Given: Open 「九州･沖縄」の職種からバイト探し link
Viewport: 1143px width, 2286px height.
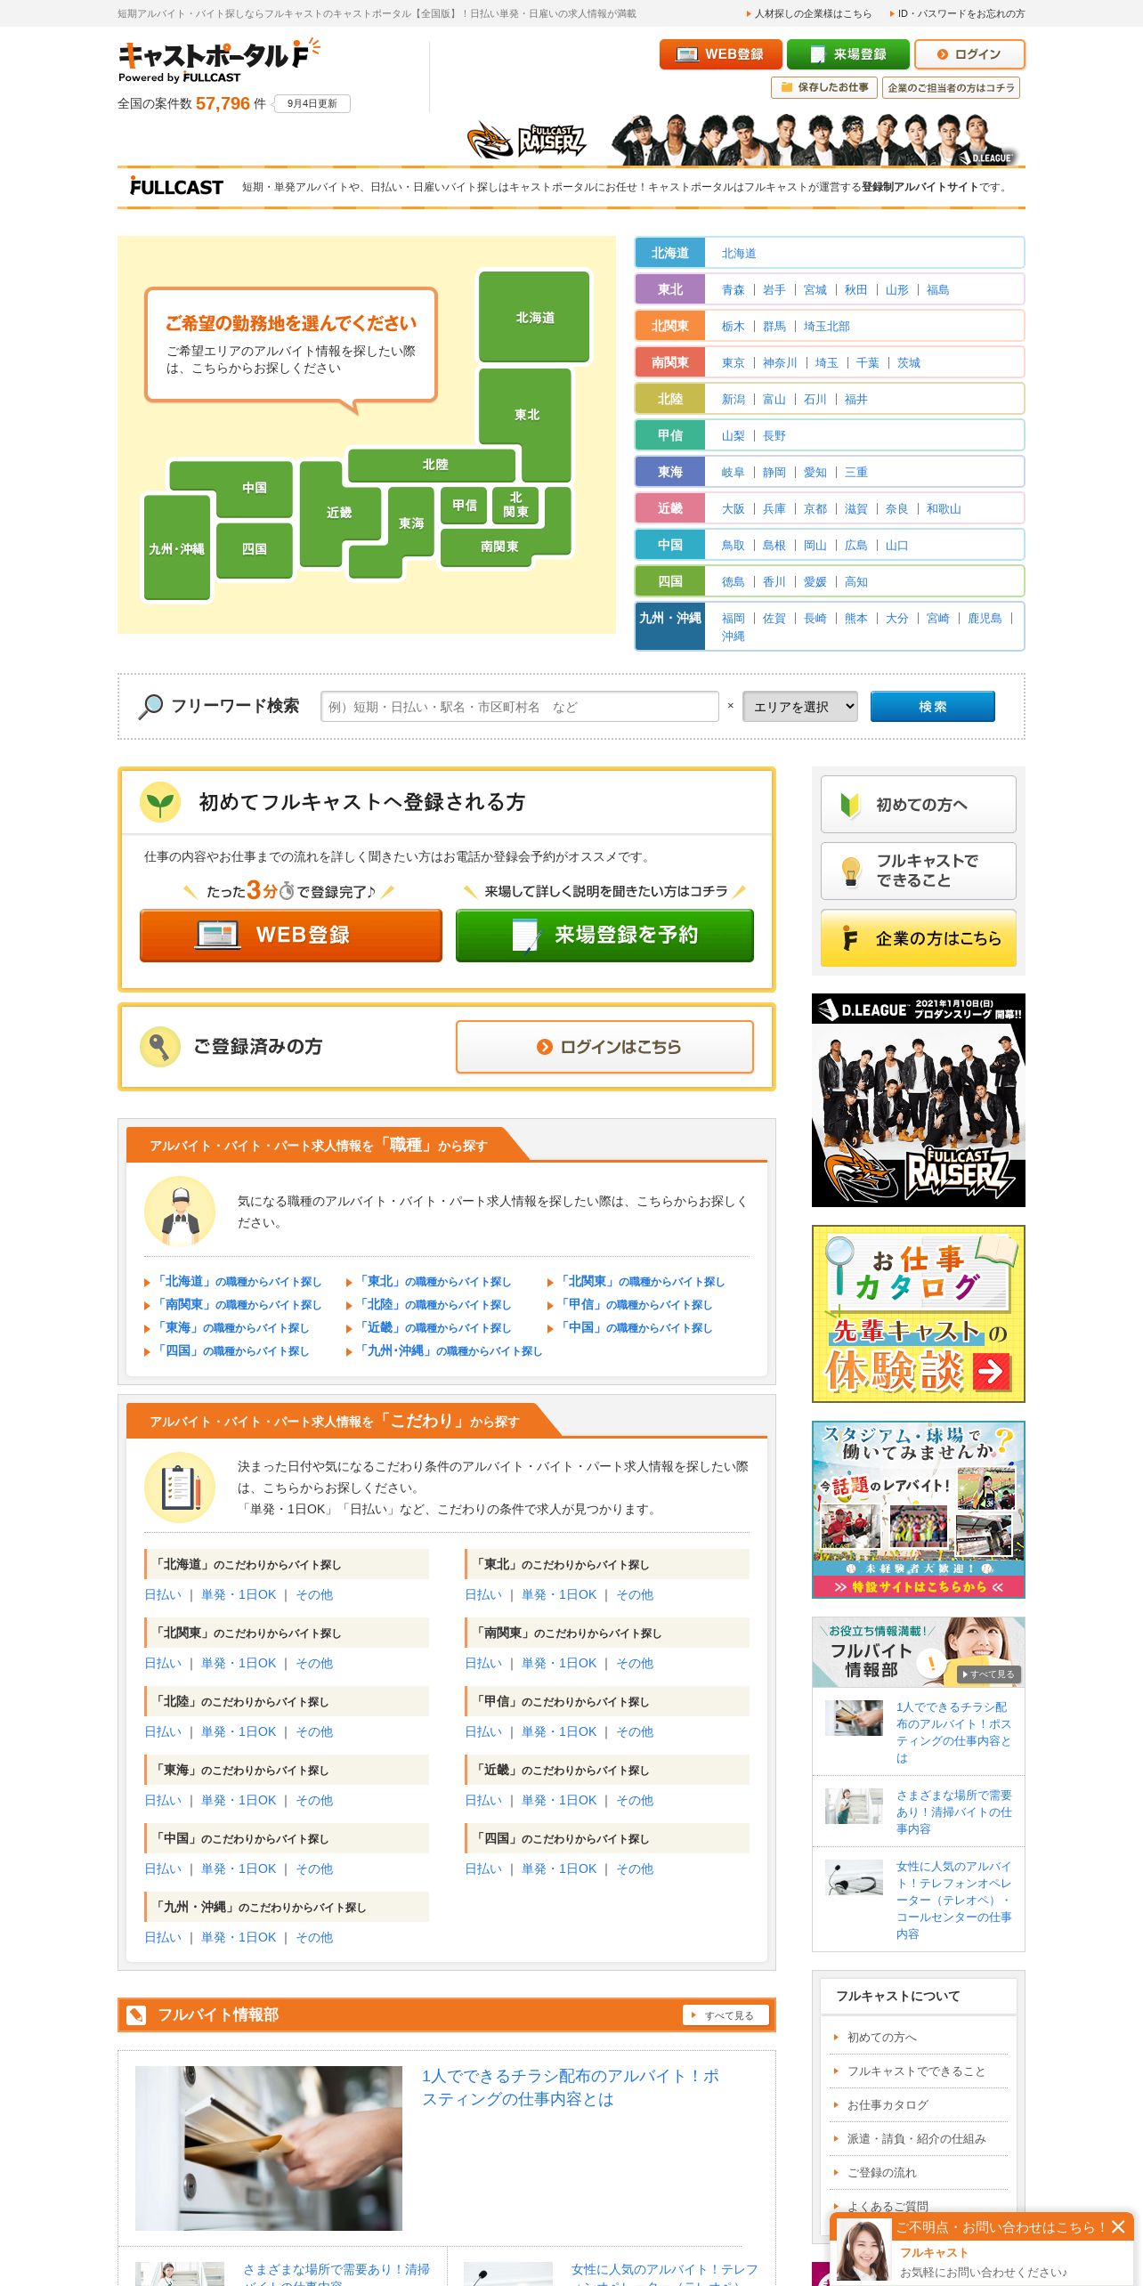Looking at the screenshot, I should click(449, 1351).
